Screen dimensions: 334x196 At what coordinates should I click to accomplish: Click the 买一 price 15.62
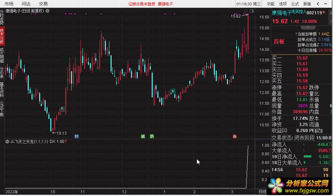pyautogui.click(x=302, y=58)
